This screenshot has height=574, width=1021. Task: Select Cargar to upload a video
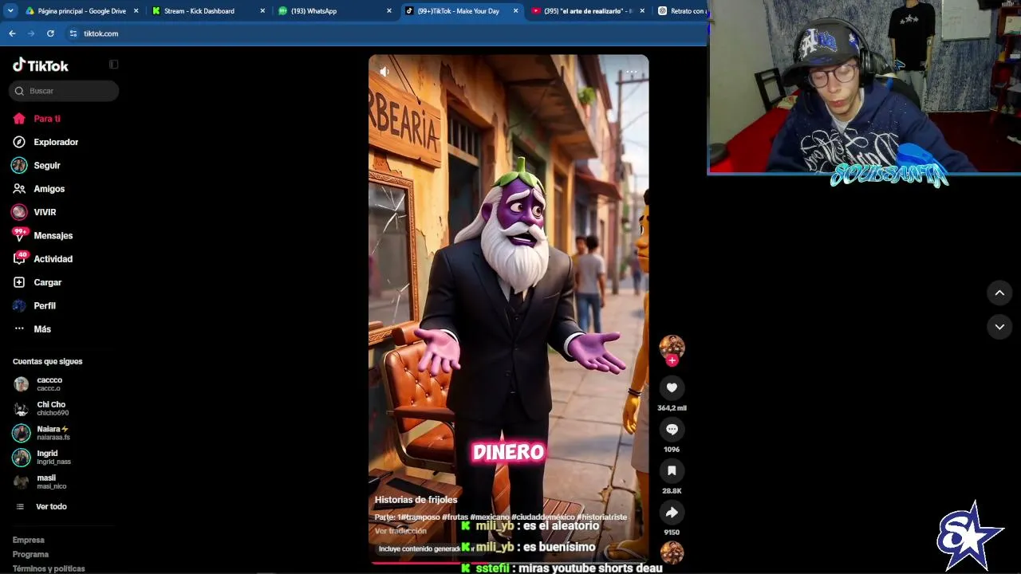(37, 282)
